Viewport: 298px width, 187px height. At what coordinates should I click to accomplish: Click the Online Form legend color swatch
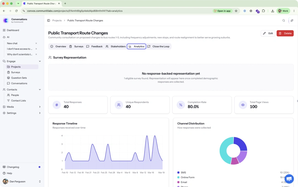(x=178, y=177)
